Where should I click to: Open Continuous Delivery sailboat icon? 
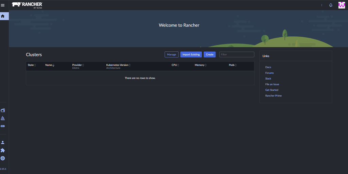coord(3,118)
